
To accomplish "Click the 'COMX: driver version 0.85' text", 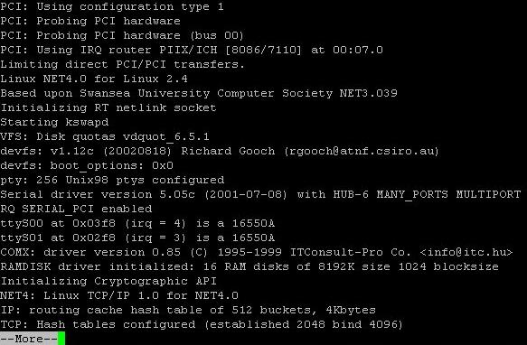I will click(x=90, y=252).
